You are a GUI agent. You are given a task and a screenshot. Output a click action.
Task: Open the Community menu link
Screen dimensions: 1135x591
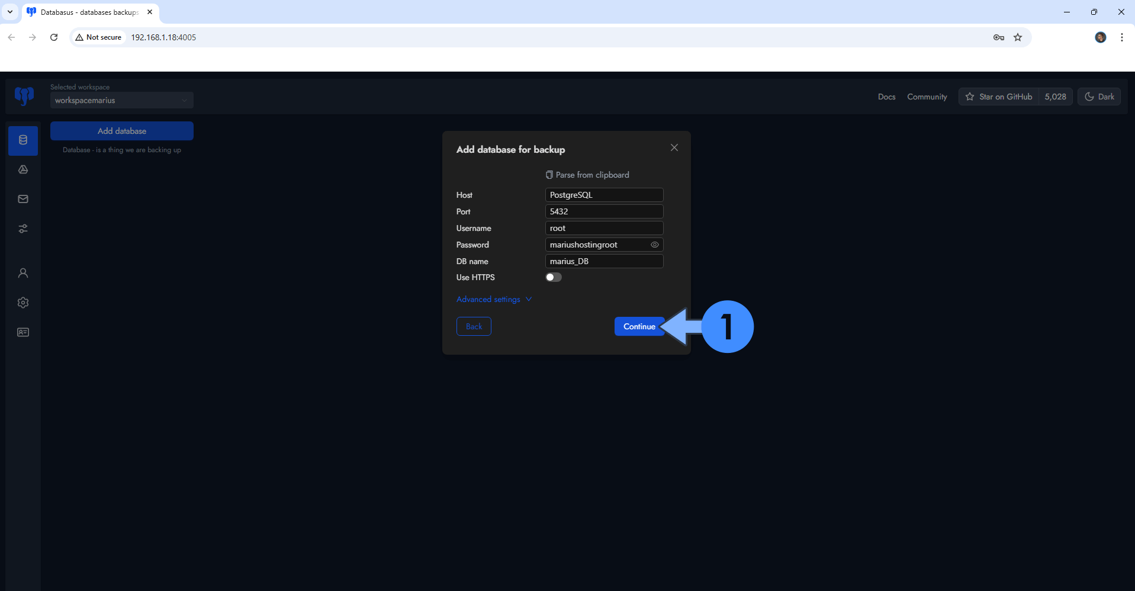927,97
